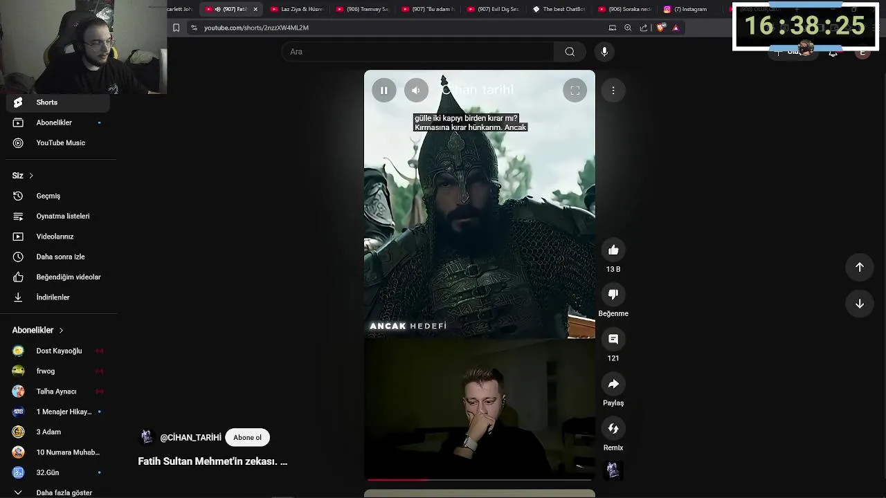The height and width of the screenshot is (498, 886).
Task: Share page via address bar share icon
Action: pyautogui.click(x=644, y=28)
